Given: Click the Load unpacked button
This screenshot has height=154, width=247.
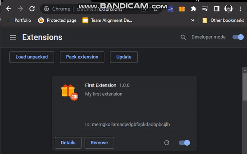Looking at the screenshot, I should tap(32, 57).
